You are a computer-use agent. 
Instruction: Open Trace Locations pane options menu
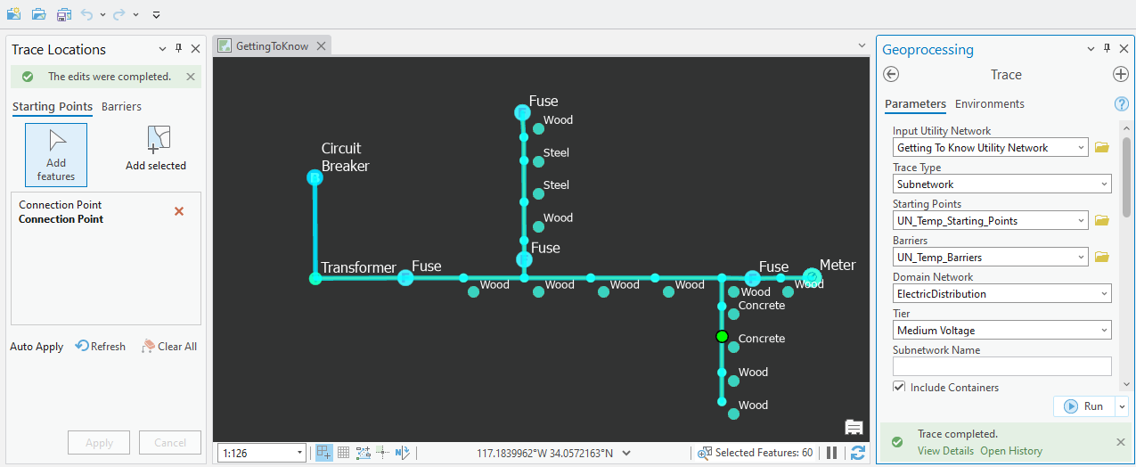(x=162, y=49)
